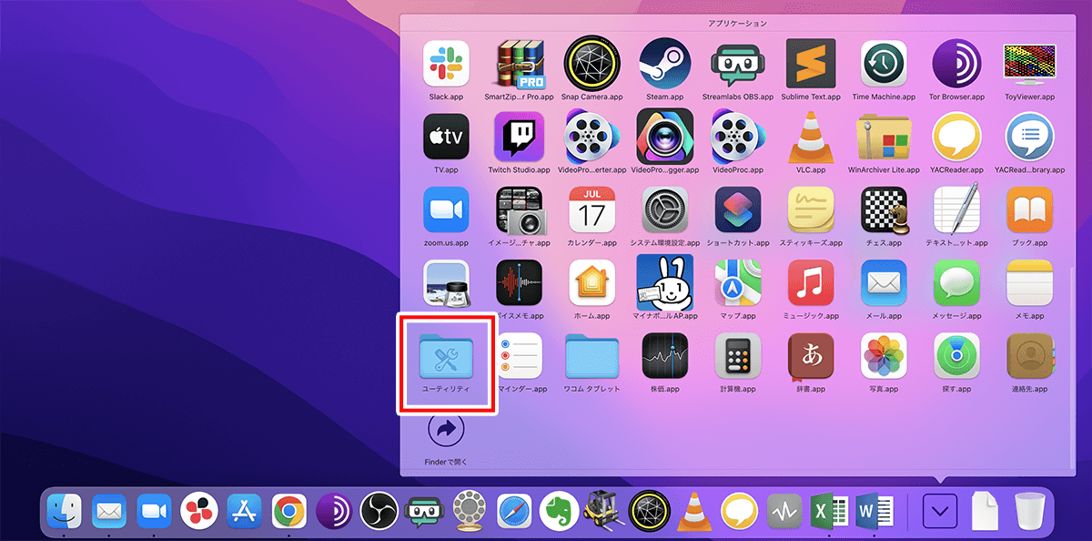Image resolution: width=1092 pixels, height=541 pixels.
Task: Launch Dictionary (辞書.app)
Action: click(x=810, y=355)
